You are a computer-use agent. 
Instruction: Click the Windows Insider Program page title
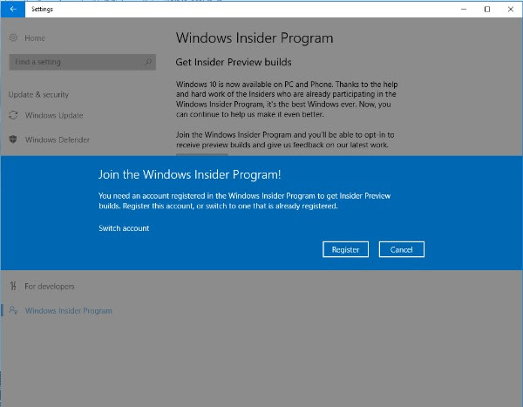pos(255,38)
